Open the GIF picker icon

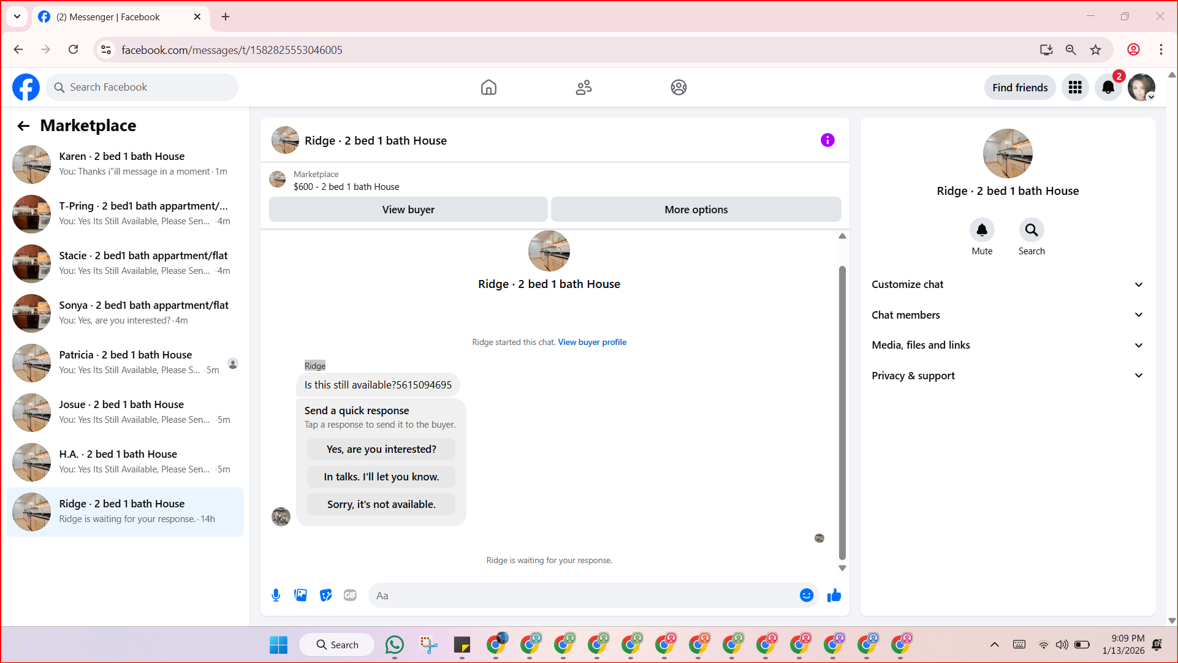point(350,595)
